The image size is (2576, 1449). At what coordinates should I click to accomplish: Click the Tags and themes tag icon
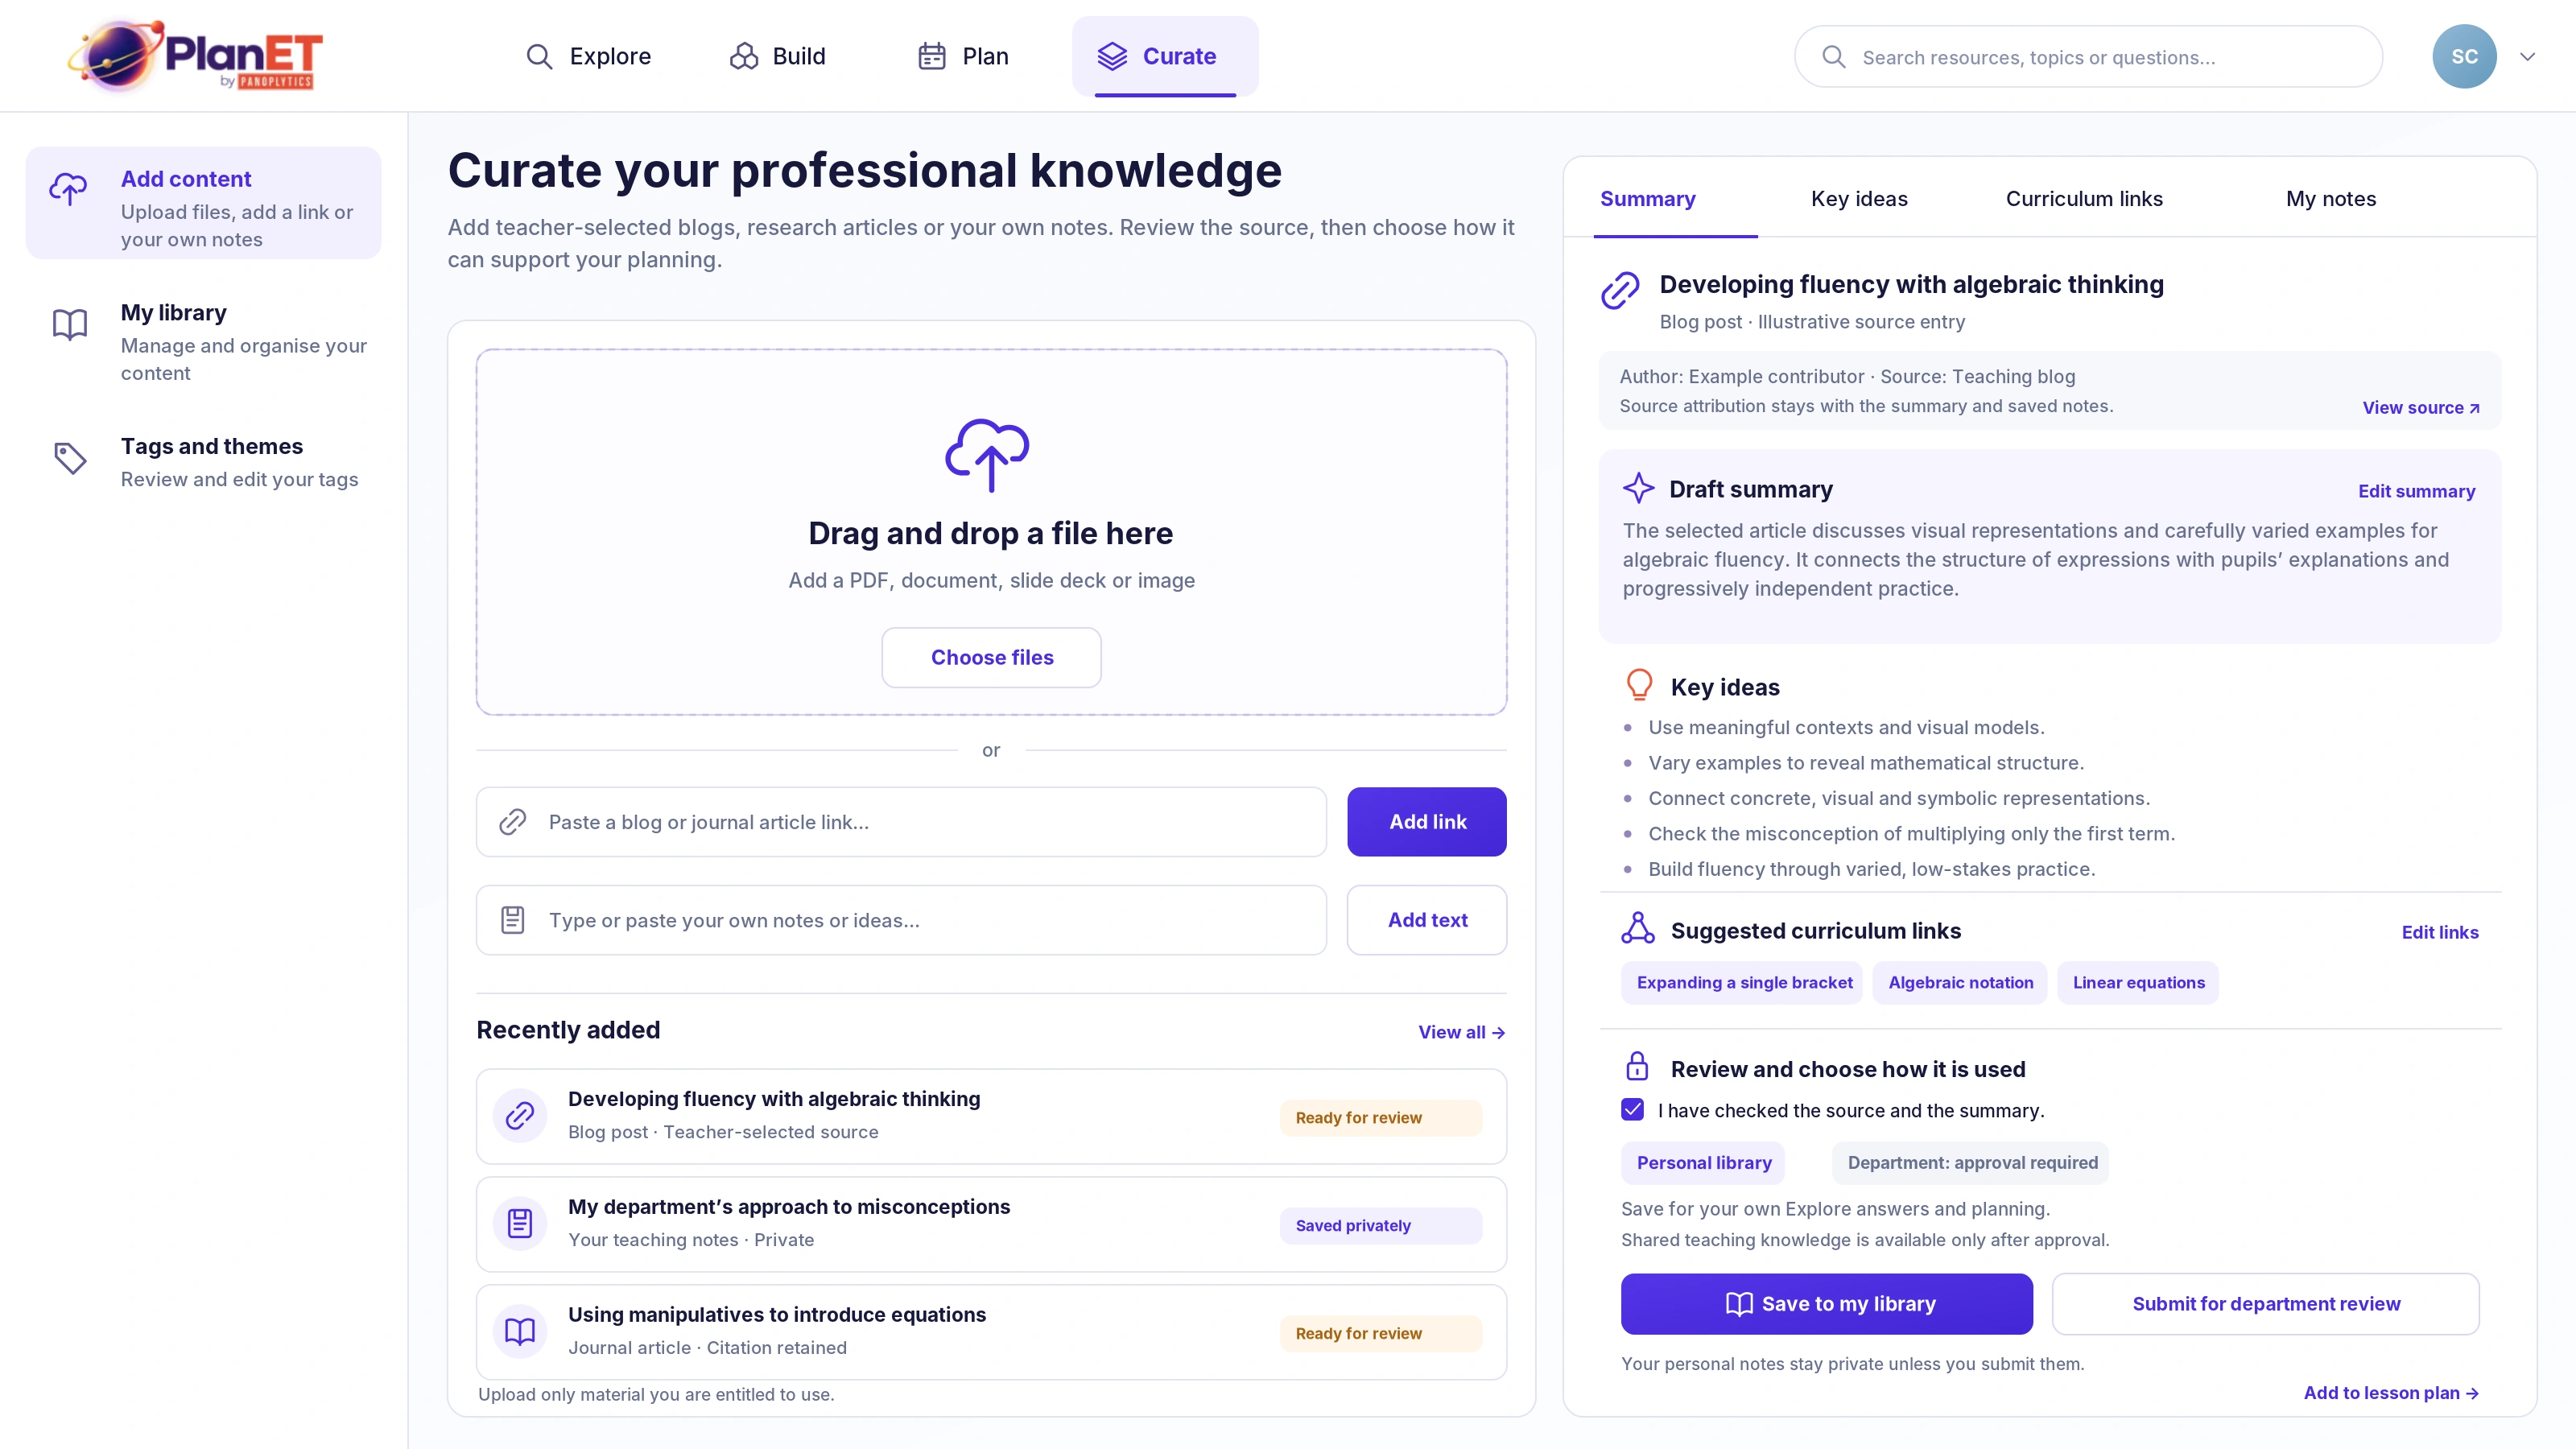tap(70, 458)
